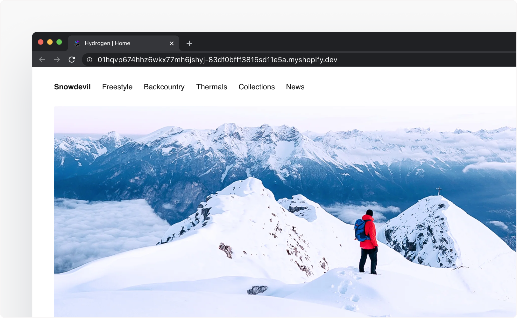Open the Freestyle page
Image resolution: width=517 pixels, height=318 pixels.
(117, 87)
